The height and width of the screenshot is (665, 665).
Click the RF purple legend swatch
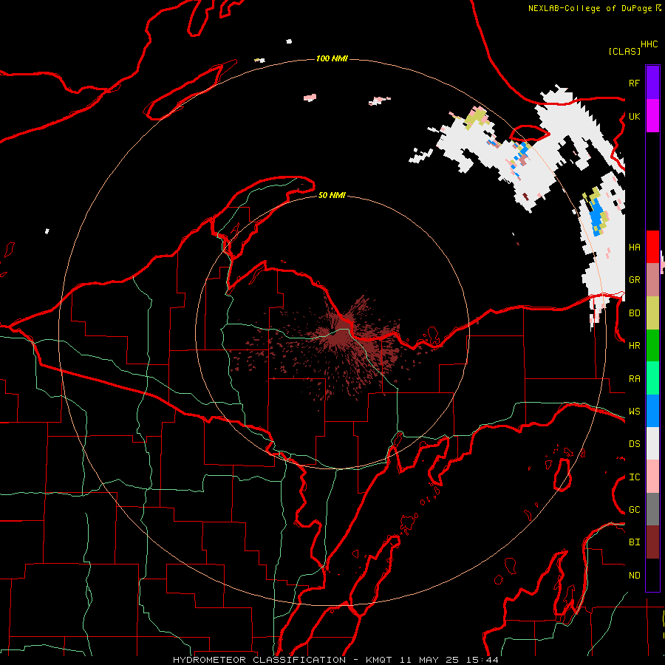pos(652,83)
